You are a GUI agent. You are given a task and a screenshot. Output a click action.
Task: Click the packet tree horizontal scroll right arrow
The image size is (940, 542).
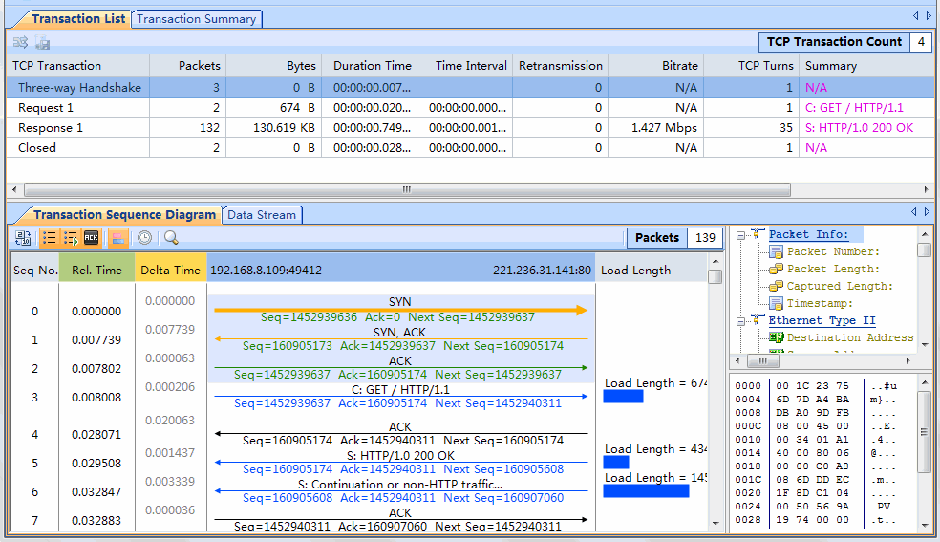(x=908, y=360)
